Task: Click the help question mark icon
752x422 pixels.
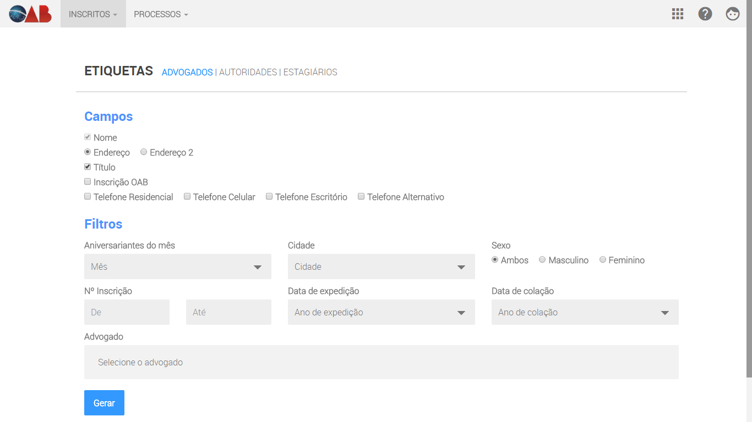Action: 705,14
